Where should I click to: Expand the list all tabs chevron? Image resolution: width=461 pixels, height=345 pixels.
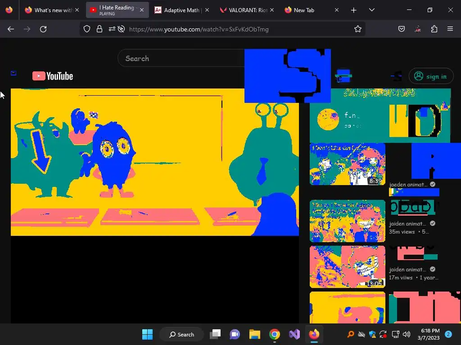click(371, 10)
